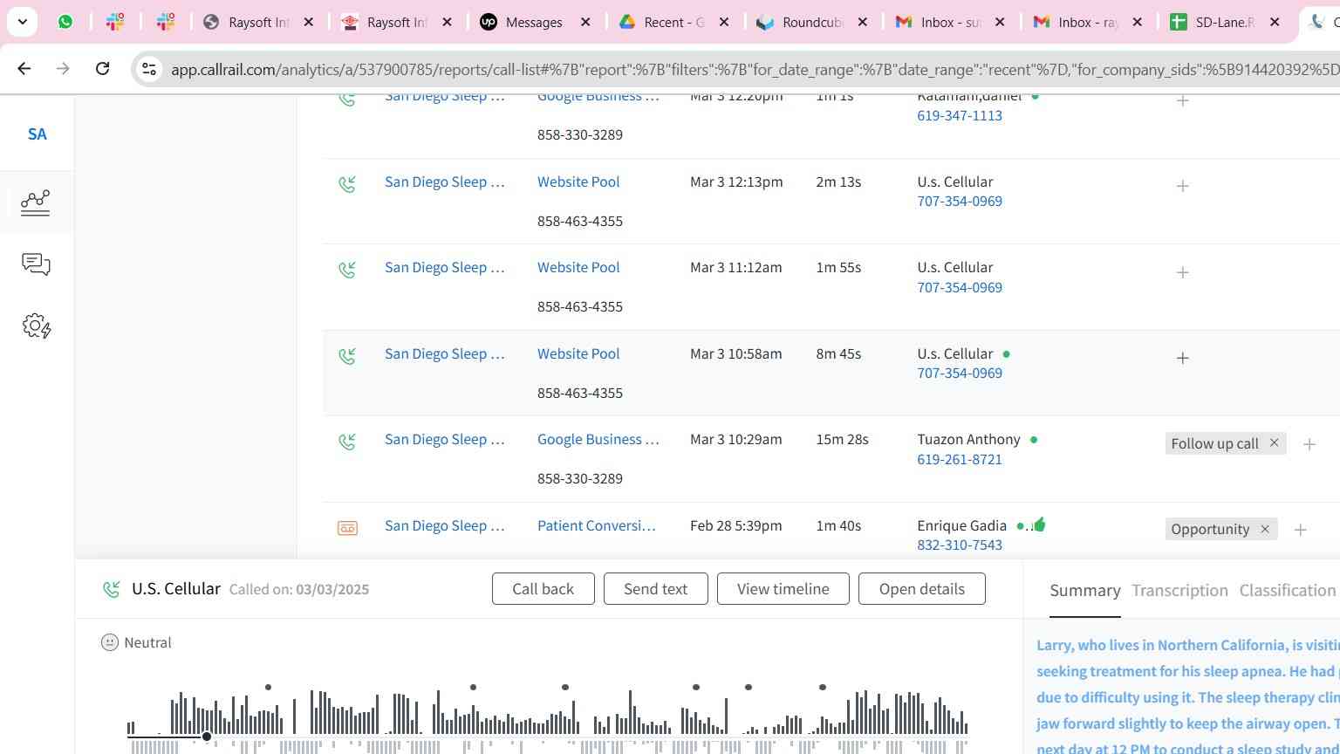Open the Analytics chart icon in sidebar
The width and height of the screenshot is (1340, 754).
pos(36,202)
